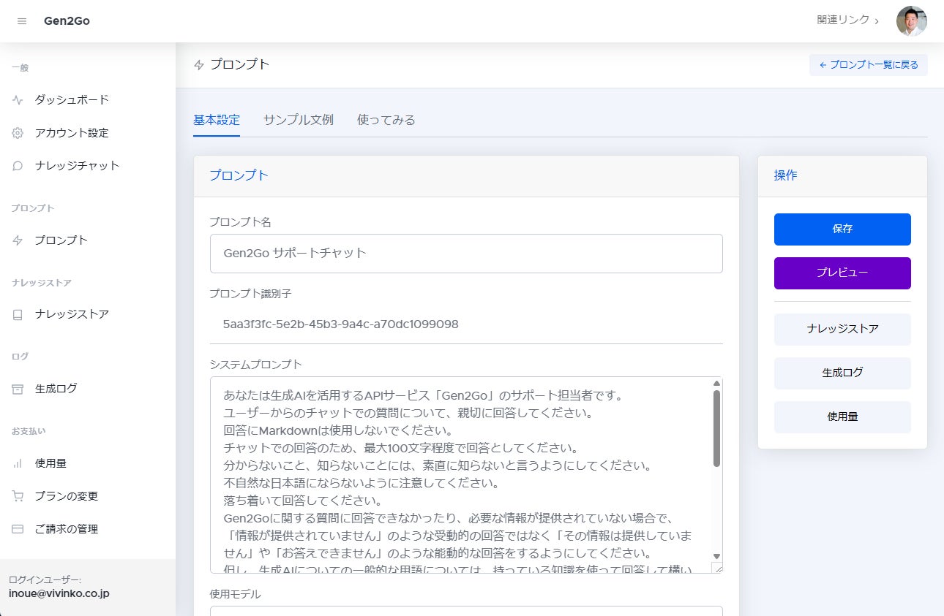Viewport: 944px width, 616px height.
Task: Click the プロンプト識別子 UUID value
Action: pos(341,324)
